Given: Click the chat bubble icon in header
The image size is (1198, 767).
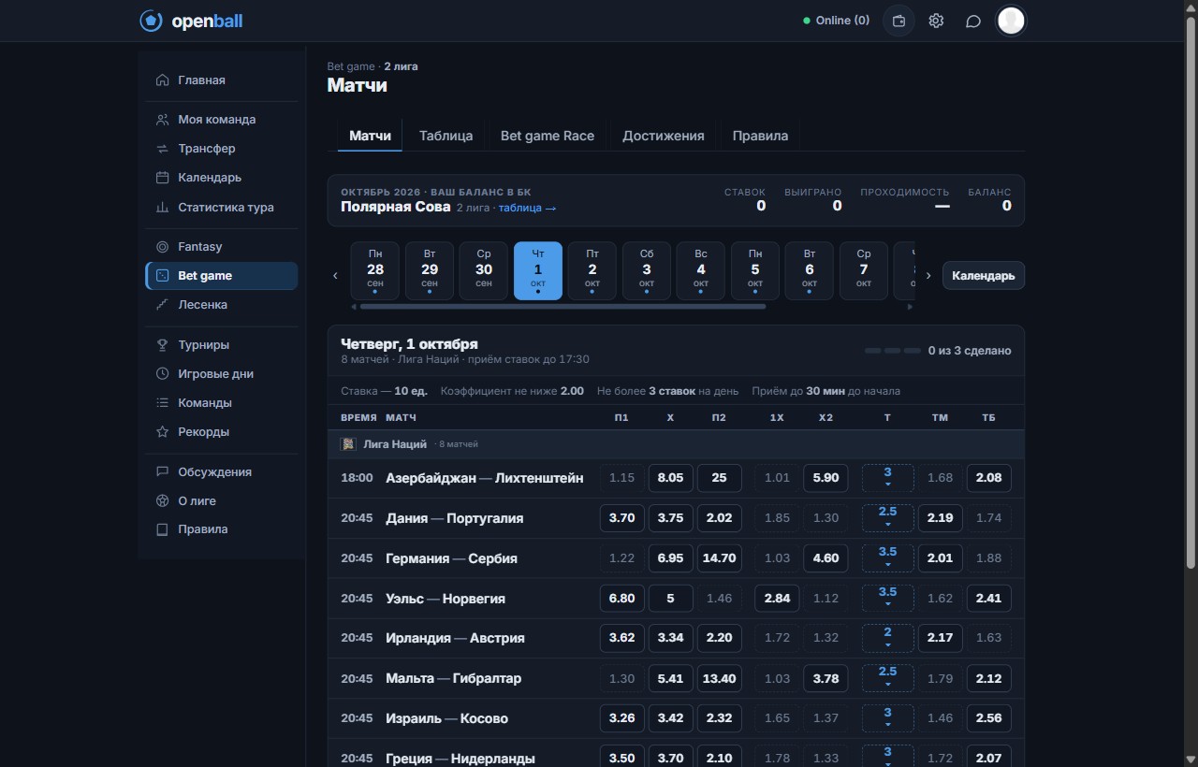Looking at the screenshot, I should pyautogui.click(x=973, y=21).
